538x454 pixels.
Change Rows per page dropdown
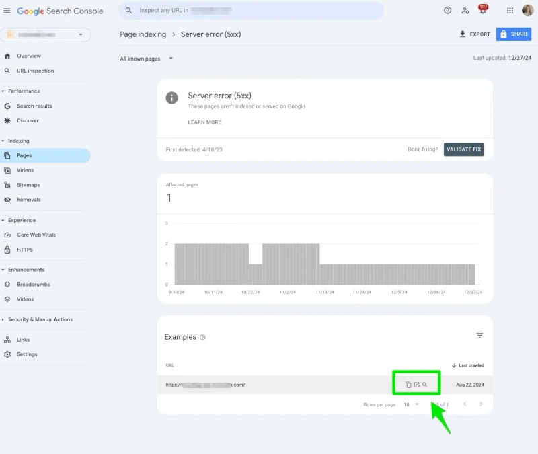pos(411,405)
